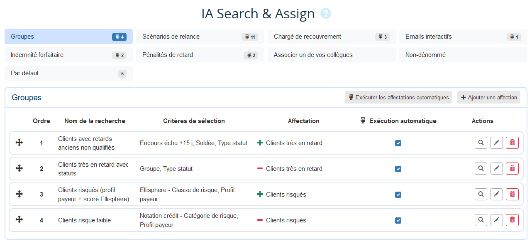The image size is (532, 244).
Task: Open the magnifier preview for row 3
Action: point(481,195)
